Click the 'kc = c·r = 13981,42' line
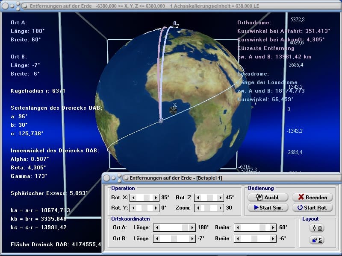This screenshot has width=342, height=256. pos(39,227)
